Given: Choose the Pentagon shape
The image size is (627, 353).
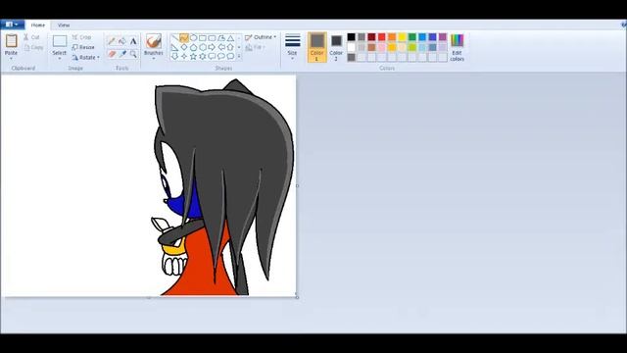Looking at the screenshot, I should click(x=194, y=47).
